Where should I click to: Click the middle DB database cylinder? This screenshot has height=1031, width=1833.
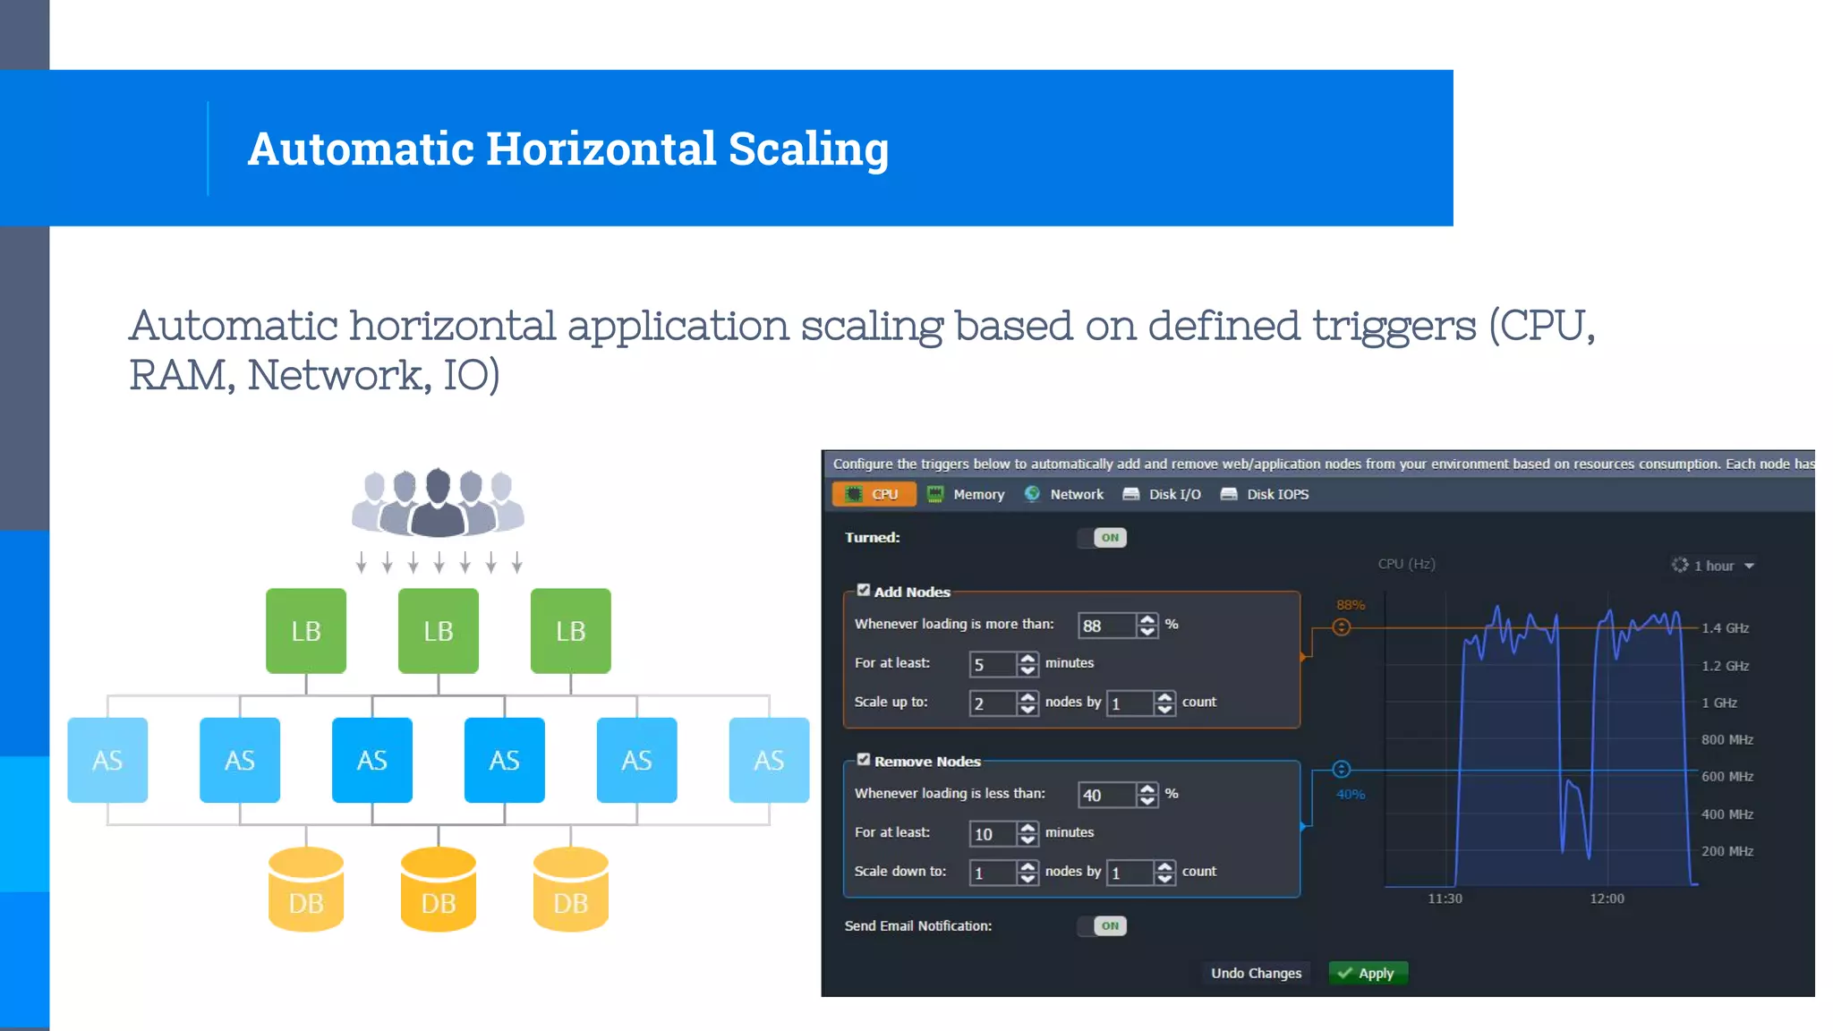(439, 890)
